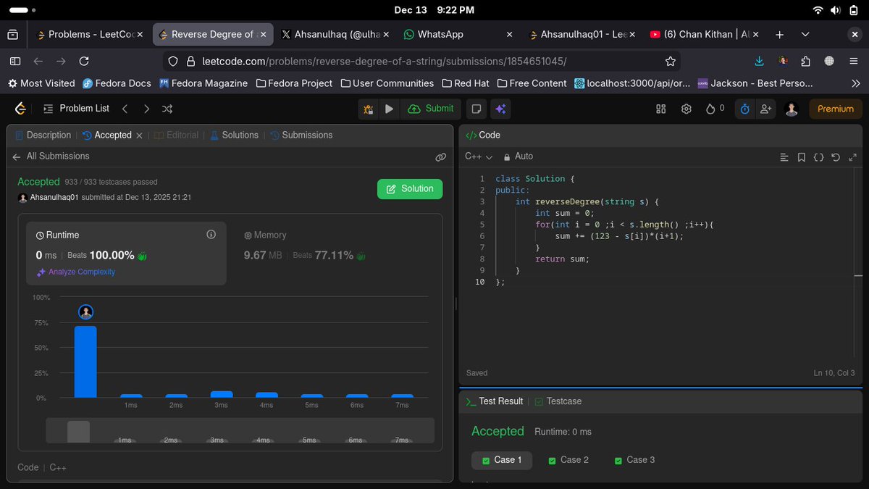This screenshot has width=869, height=489.
Task: Open the User Communities bookmarks folder
Action: coord(387,83)
